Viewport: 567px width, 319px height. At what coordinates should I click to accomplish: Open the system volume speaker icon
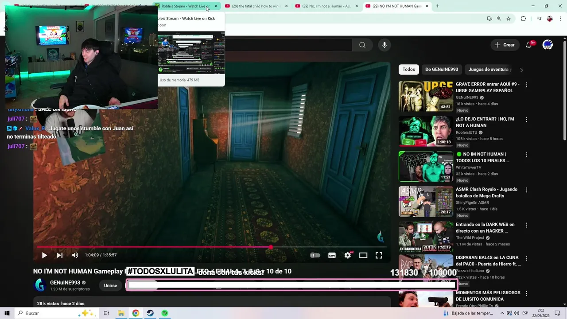click(517, 313)
